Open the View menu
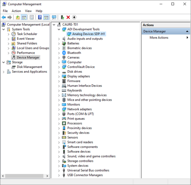The image size is (191, 185). tap(28, 11)
